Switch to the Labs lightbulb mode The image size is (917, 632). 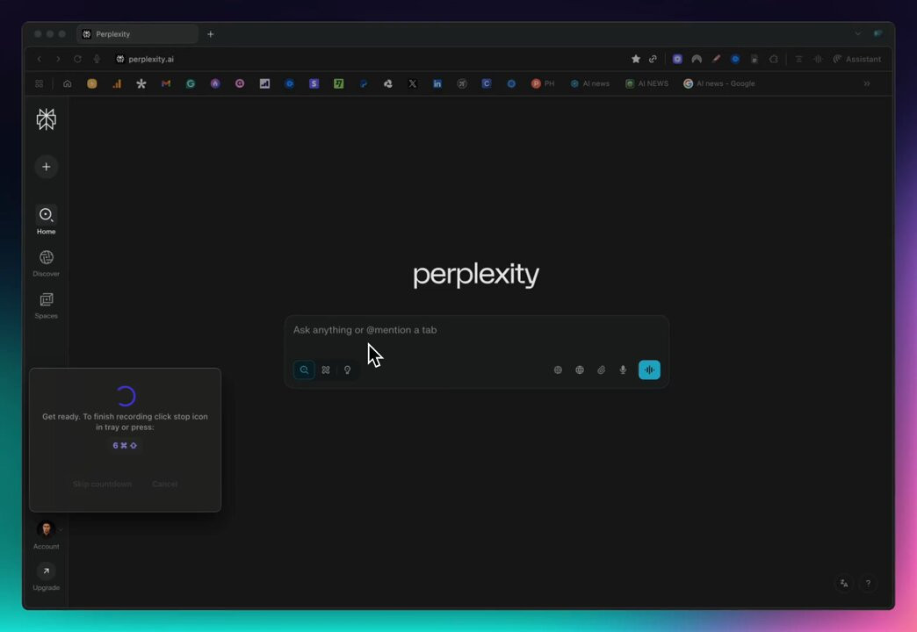tap(347, 370)
